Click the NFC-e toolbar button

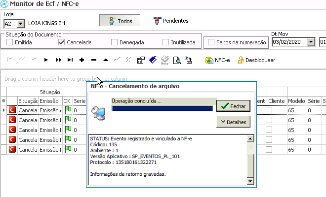coord(218,60)
